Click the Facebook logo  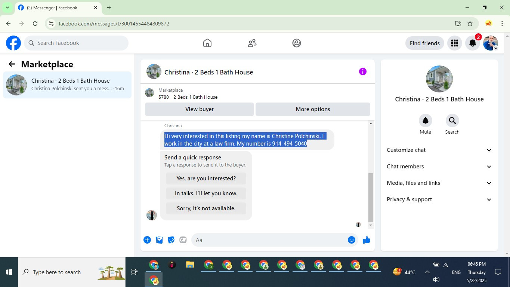[13, 43]
